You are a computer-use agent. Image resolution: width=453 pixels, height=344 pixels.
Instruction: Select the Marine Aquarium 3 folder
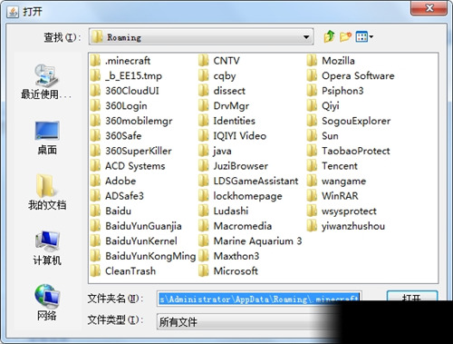pyautogui.click(x=250, y=241)
